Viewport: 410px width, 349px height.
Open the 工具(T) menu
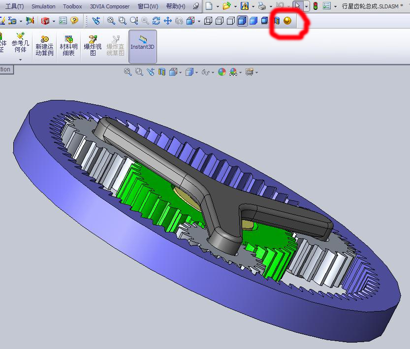coord(14,6)
